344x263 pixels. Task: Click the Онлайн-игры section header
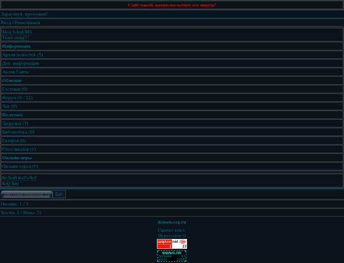point(17,158)
